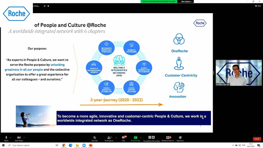Expand video options arrow beside Start Video
Viewport: 263px width, 148px height.
tap(24, 137)
